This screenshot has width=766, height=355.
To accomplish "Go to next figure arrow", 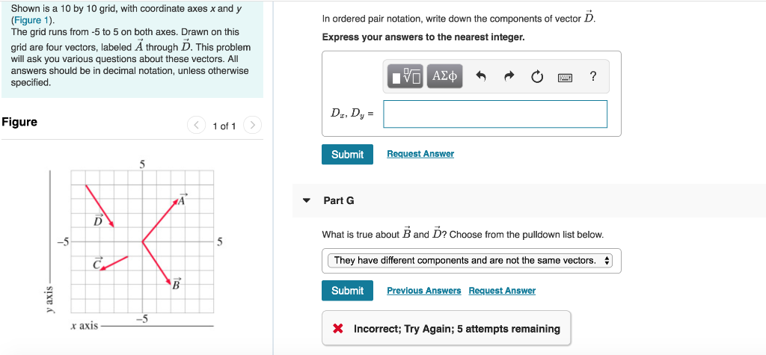I will pos(253,126).
